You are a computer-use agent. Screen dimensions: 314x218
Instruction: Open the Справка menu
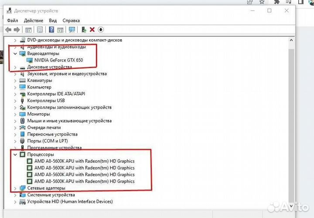(71, 20)
